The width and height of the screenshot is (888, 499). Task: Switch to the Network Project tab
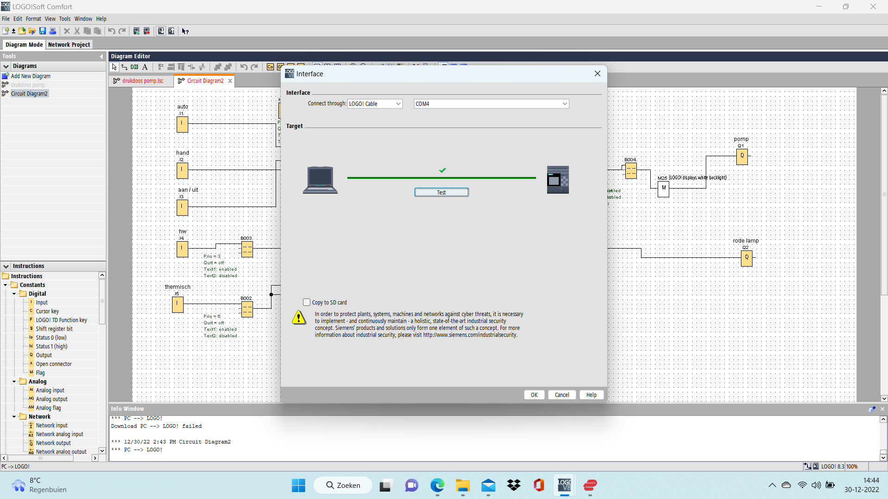pos(69,45)
